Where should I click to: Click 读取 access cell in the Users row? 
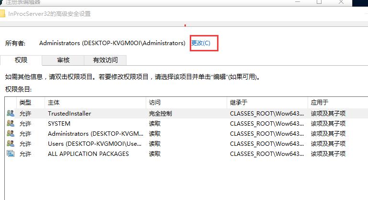tap(155, 144)
